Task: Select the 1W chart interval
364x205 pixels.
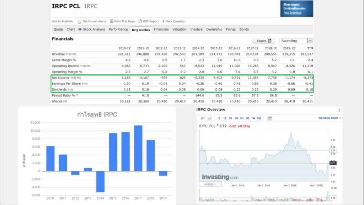Action: 253,118
